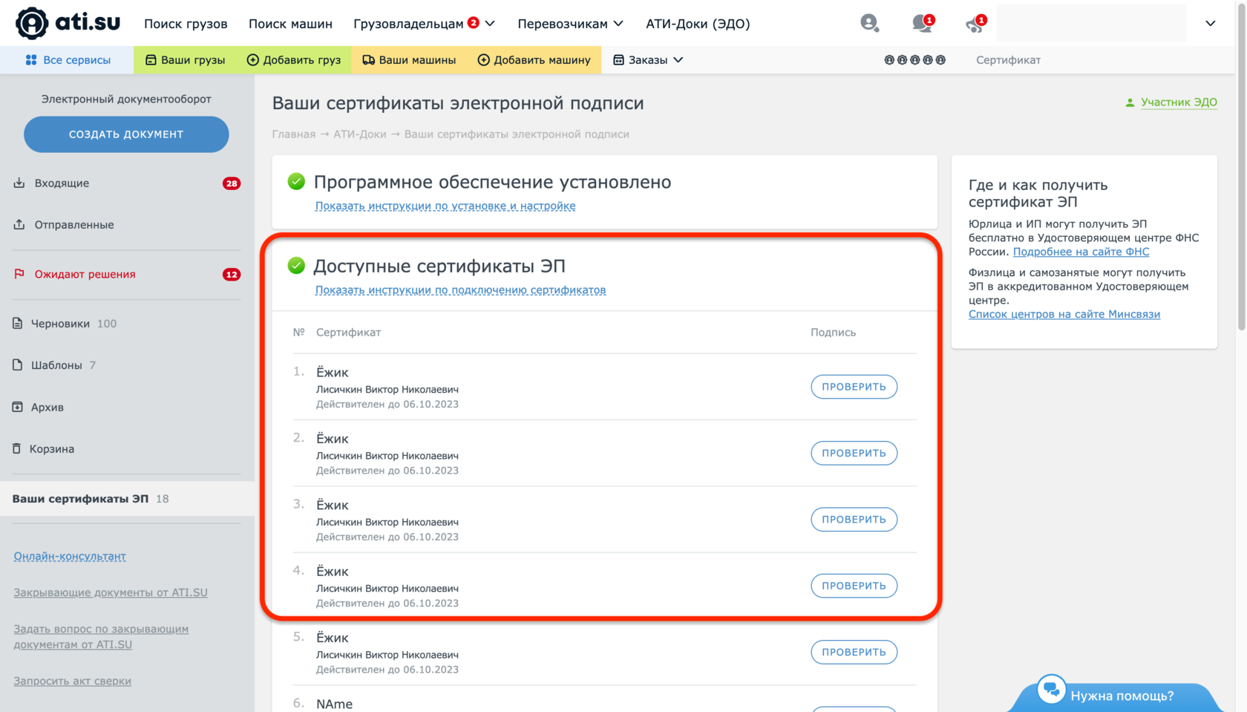Click the rating stars icons in toolbar
This screenshot has width=1247, height=712.
pyautogui.click(x=914, y=60)
